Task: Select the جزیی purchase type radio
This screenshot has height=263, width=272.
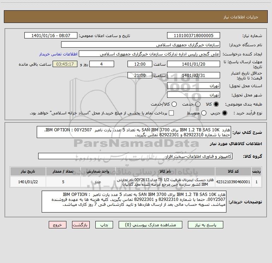Action: coord(224,113)
